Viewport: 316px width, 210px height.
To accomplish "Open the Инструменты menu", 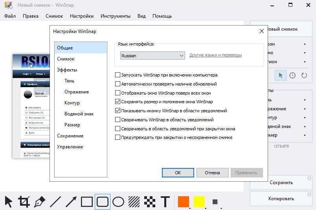I will coord(116,16).
